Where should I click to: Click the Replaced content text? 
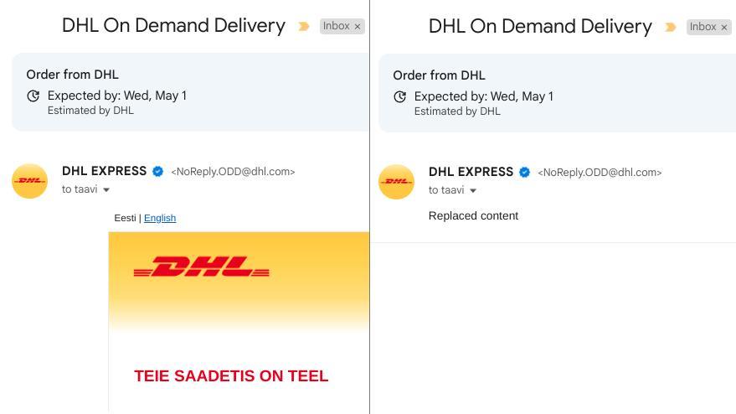coord(473,216)
